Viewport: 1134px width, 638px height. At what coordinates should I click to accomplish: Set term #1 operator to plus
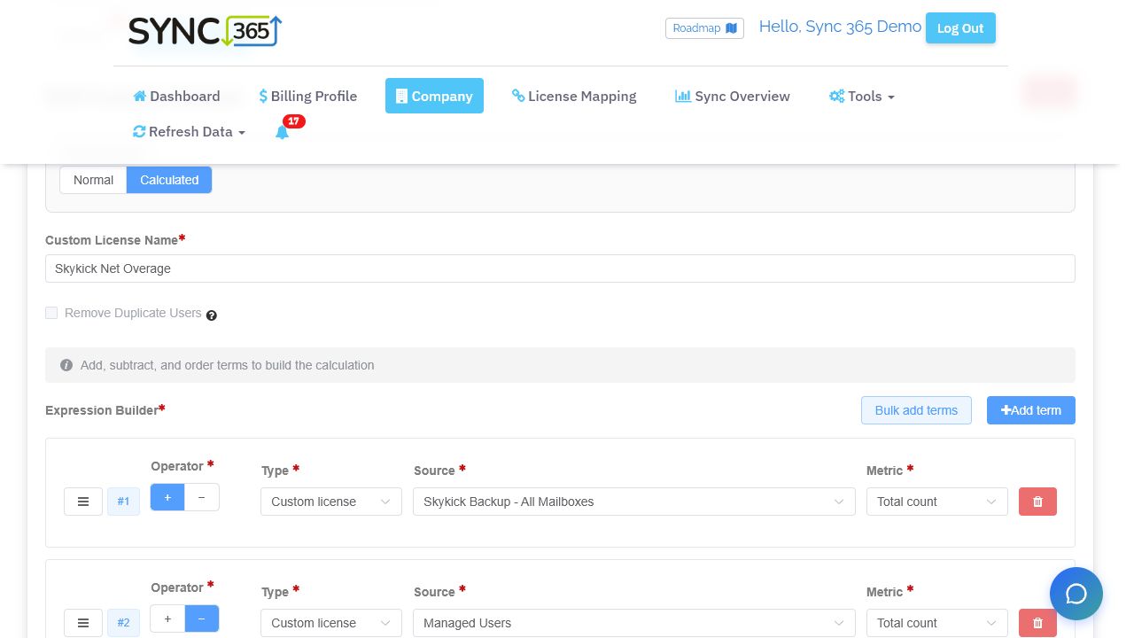(167, 497)
